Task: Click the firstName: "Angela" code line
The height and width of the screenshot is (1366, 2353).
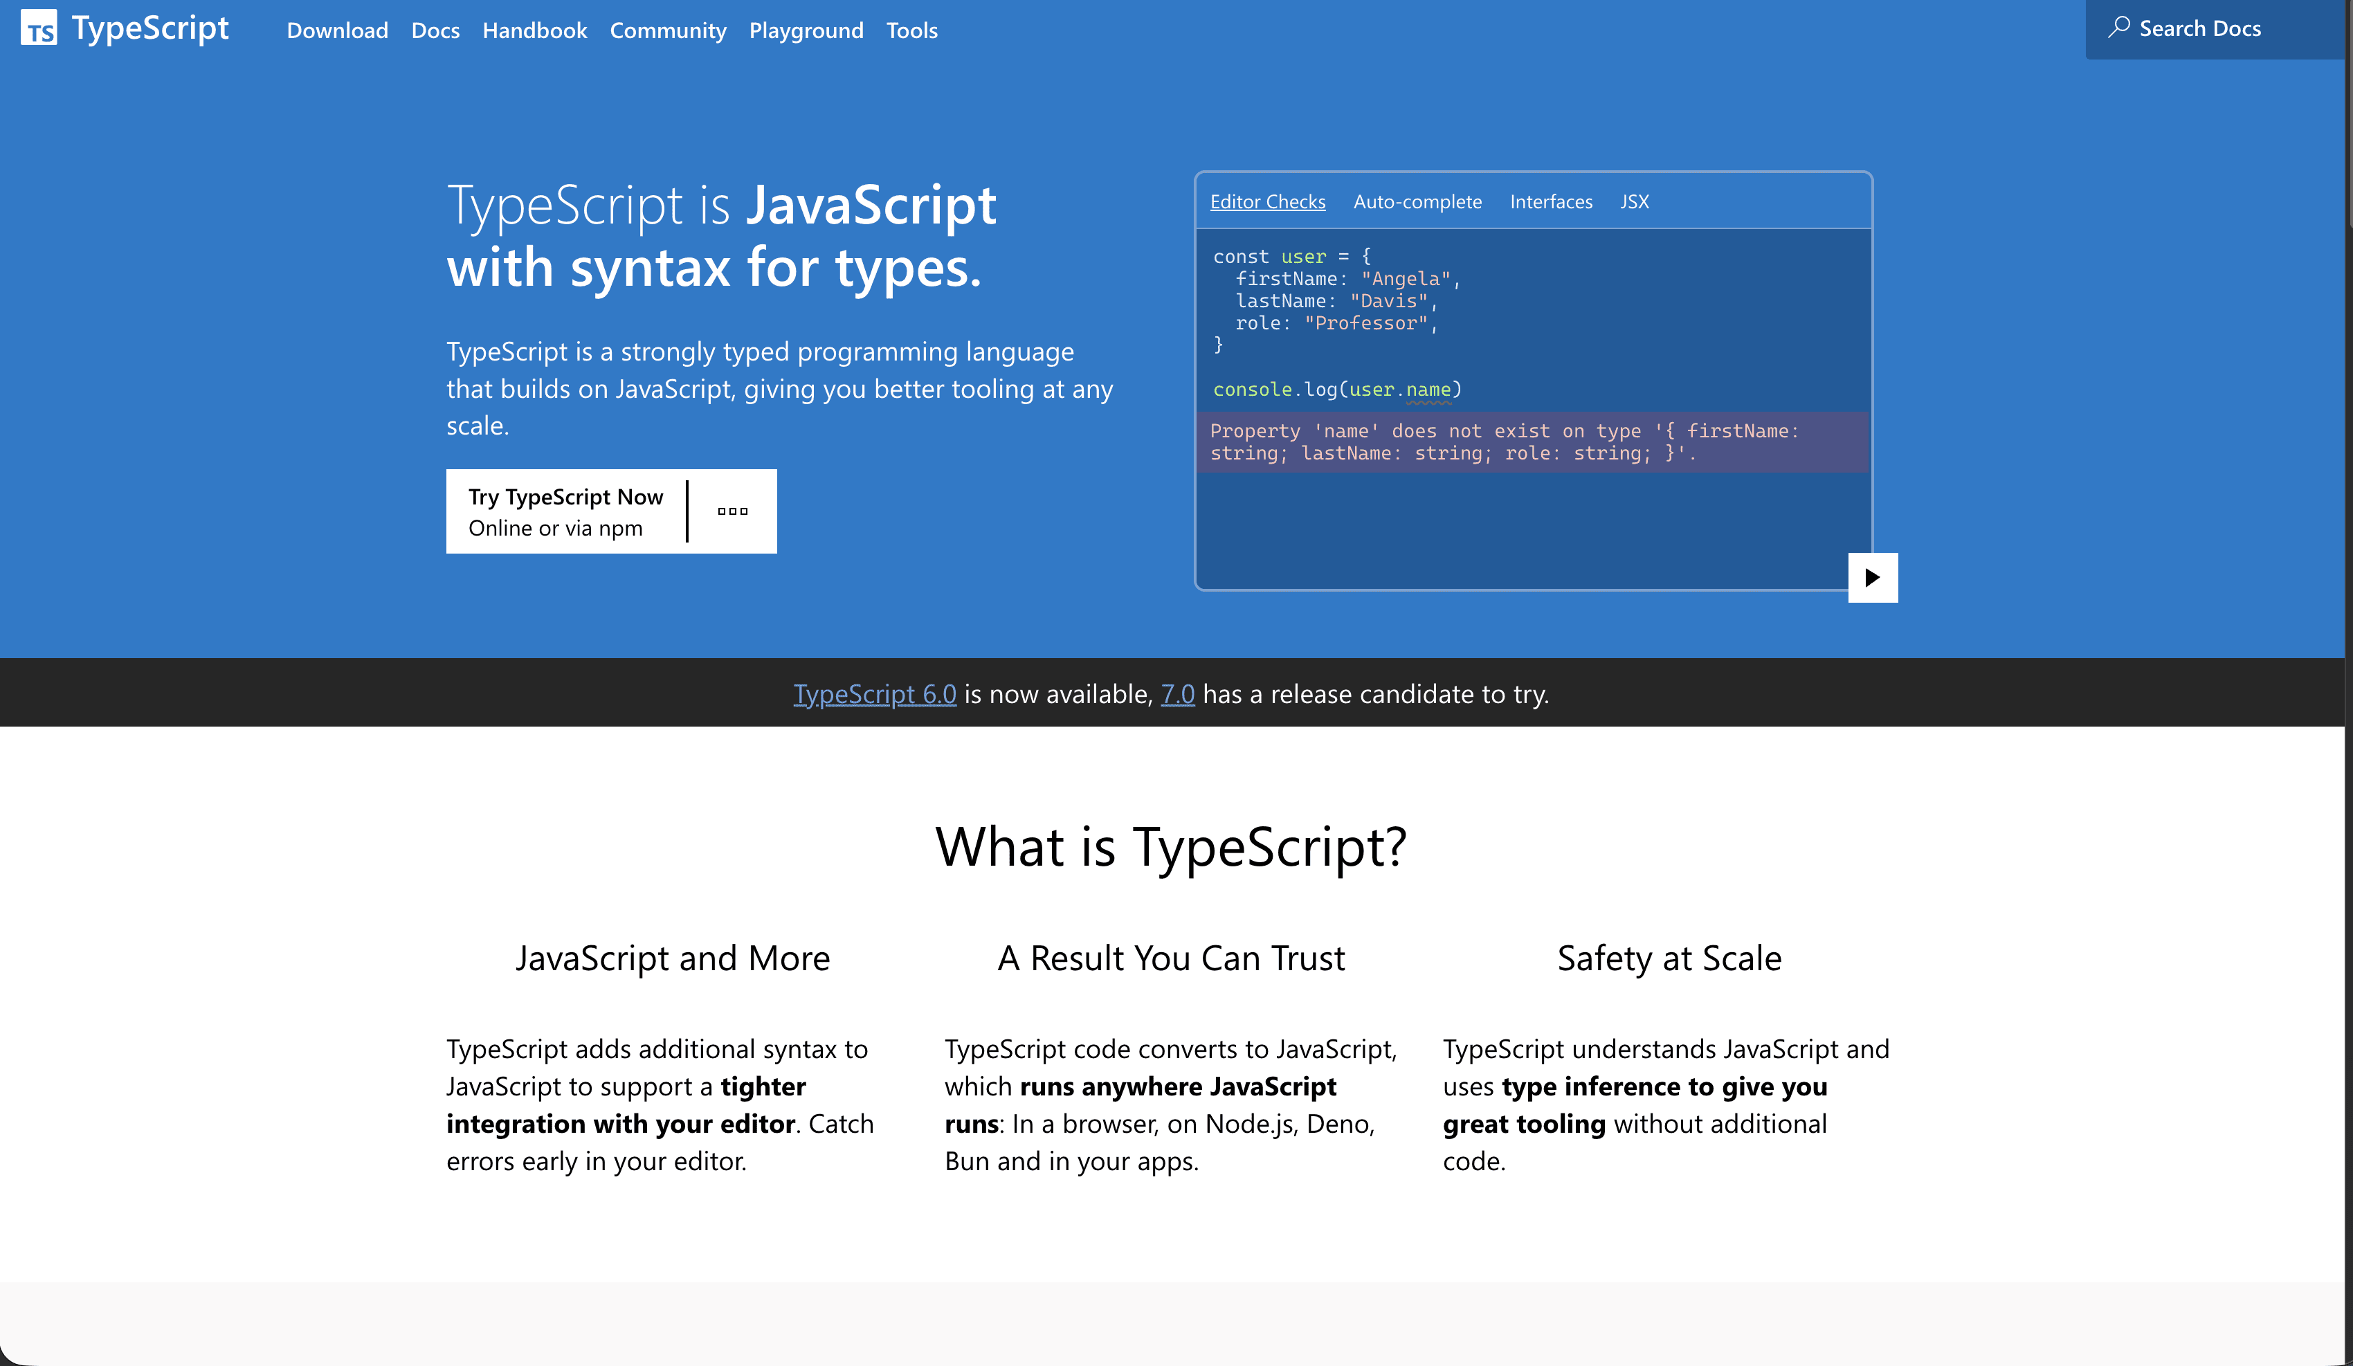Action: click(x=1347, y=278)
